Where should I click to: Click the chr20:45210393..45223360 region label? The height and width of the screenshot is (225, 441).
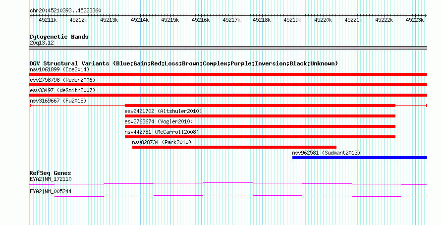tap(65, 10)
